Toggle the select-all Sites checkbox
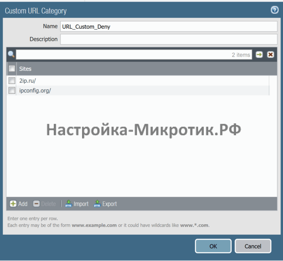Viewport: 283px width, 261px height. click(12, 69)
